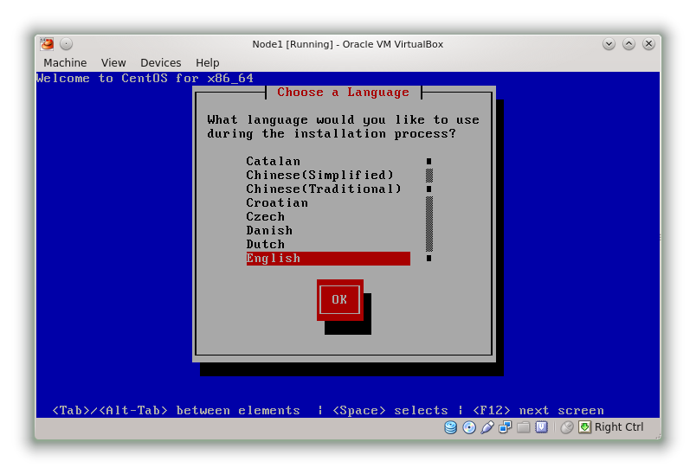
Task: Close the Node1 VirtualBox window
Action: pyautogui.click(x=648, y=44)
